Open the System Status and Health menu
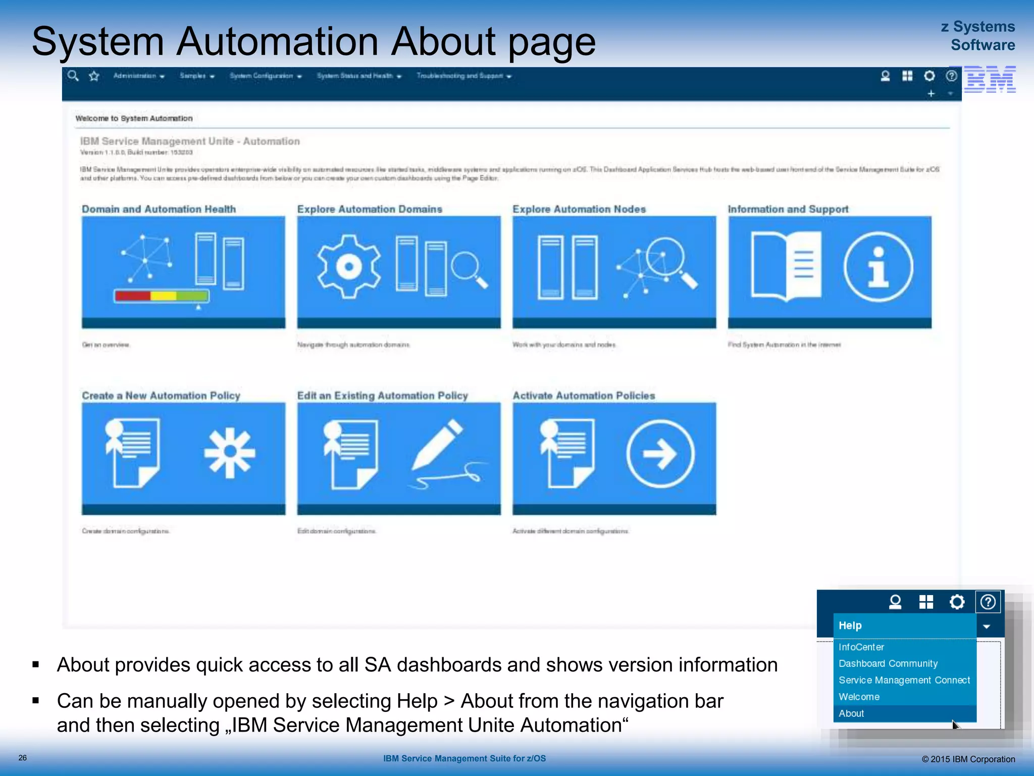The height and width of the screenshot is (776, 1034). click(359, 76)
